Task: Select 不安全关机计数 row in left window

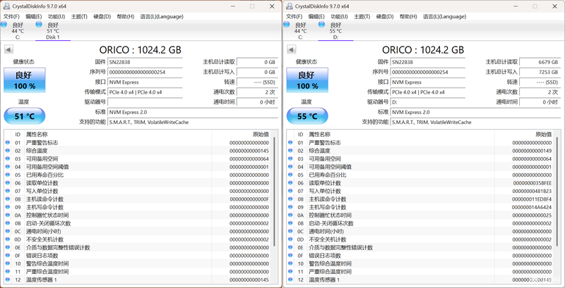Action: (138, 239)
